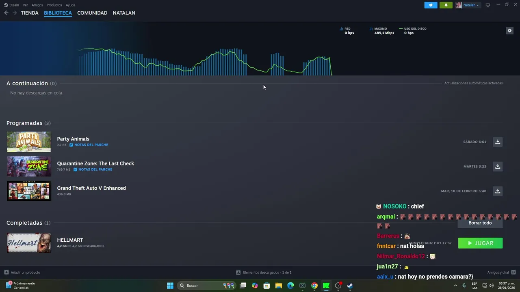Open the Productos menu

pyautogui.click(x=54, y=5)
